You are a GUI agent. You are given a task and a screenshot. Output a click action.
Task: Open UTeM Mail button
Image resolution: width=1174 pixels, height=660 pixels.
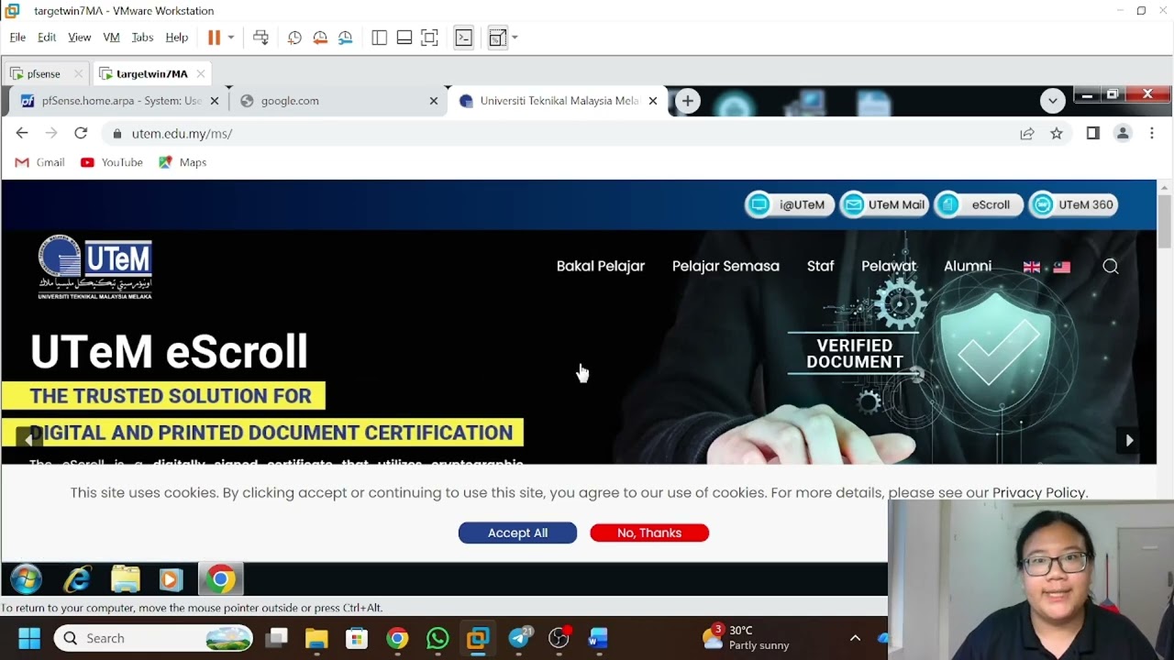[884, 204]
